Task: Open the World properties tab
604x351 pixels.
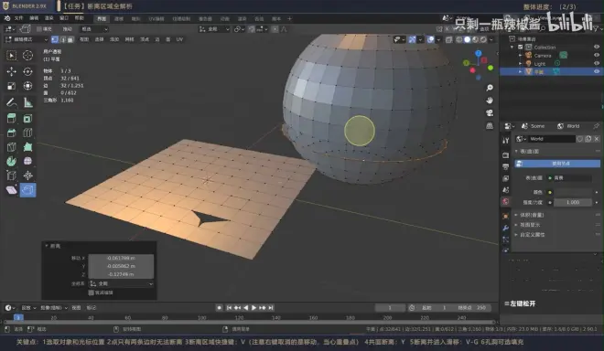Action: click(x=505, y=202)
